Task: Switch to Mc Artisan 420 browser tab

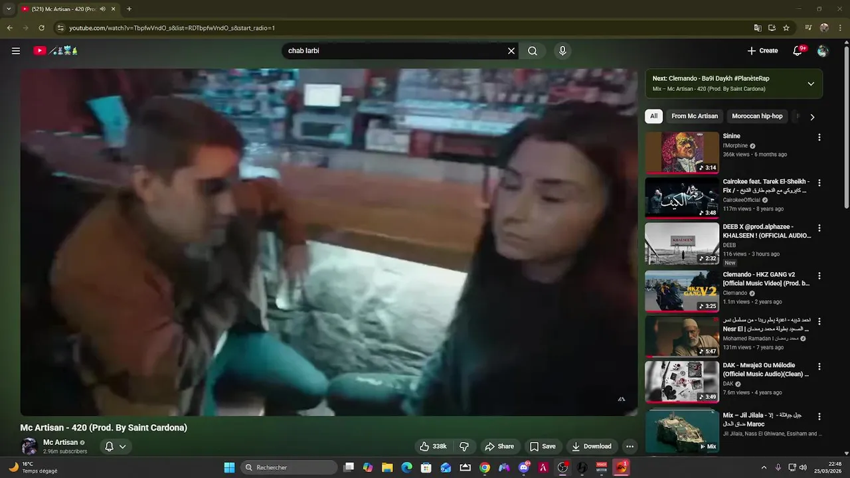Action: [67, 9]
